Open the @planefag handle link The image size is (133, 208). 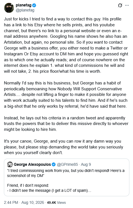click(25, 10)
